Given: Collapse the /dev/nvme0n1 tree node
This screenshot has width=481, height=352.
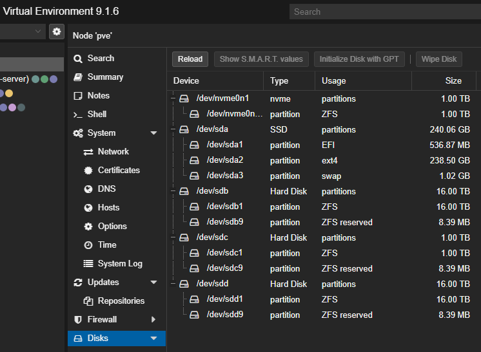Looking at the screenshot, I should point(173,98).
